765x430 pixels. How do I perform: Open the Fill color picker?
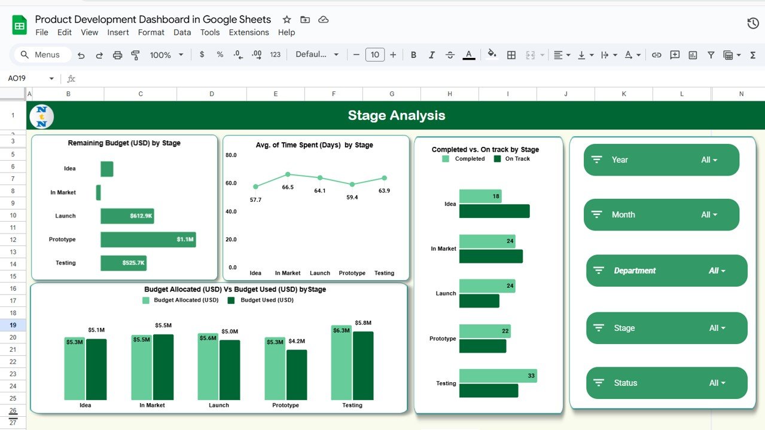pos(490,54)
